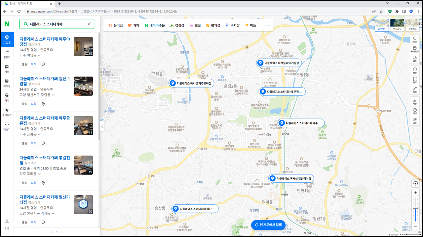The image size is (423, 237).
Task: Select the 거리 distance ruler tool
Action: [414, 90]
